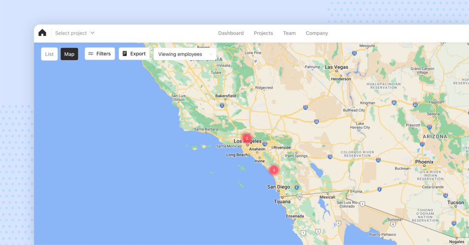This screenshot has width=469, height=245.
Task: Click the ARIZONA state label
Action: (435, 137)
